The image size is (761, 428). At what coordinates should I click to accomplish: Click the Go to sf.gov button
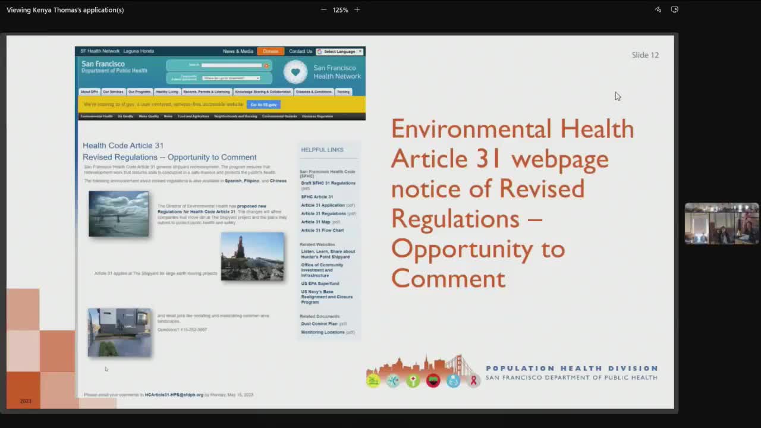[263, 105]
